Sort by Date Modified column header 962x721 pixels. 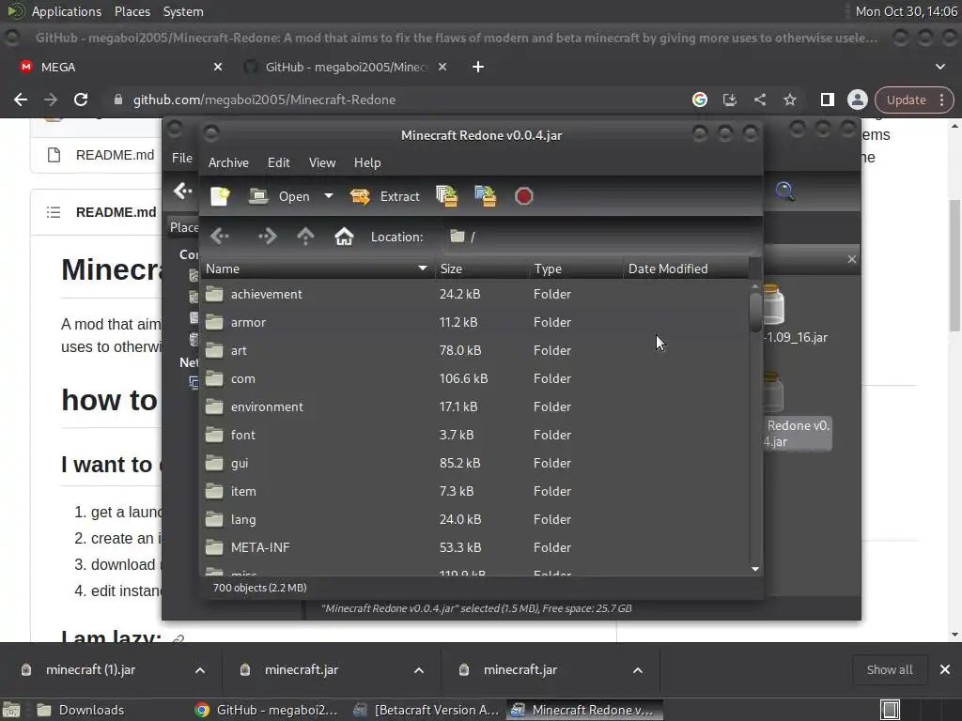pyautogui.click(x=686, y=268)
